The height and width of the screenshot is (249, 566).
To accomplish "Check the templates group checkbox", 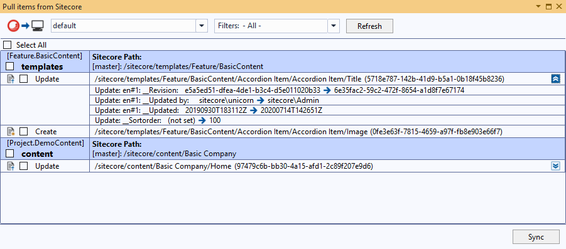I will 10,66.
